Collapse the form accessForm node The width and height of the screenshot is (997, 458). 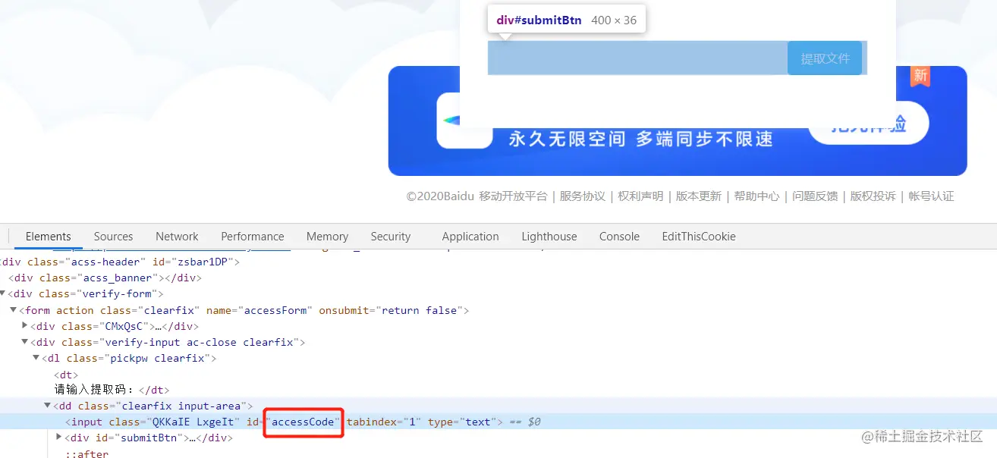click(x=14, y=309)
